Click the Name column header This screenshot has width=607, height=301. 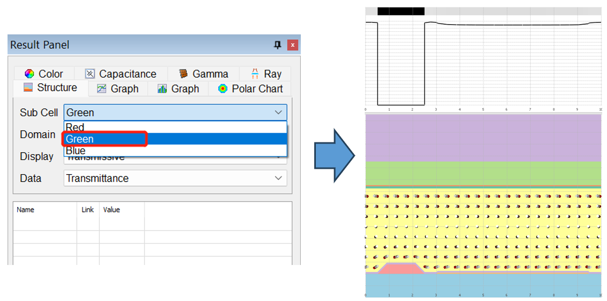coord(26,210)
